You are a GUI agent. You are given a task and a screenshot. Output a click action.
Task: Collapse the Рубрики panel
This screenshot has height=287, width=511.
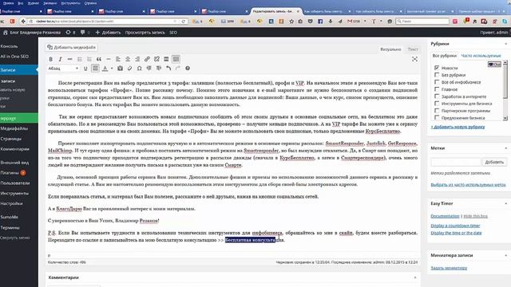click(506, 44)
